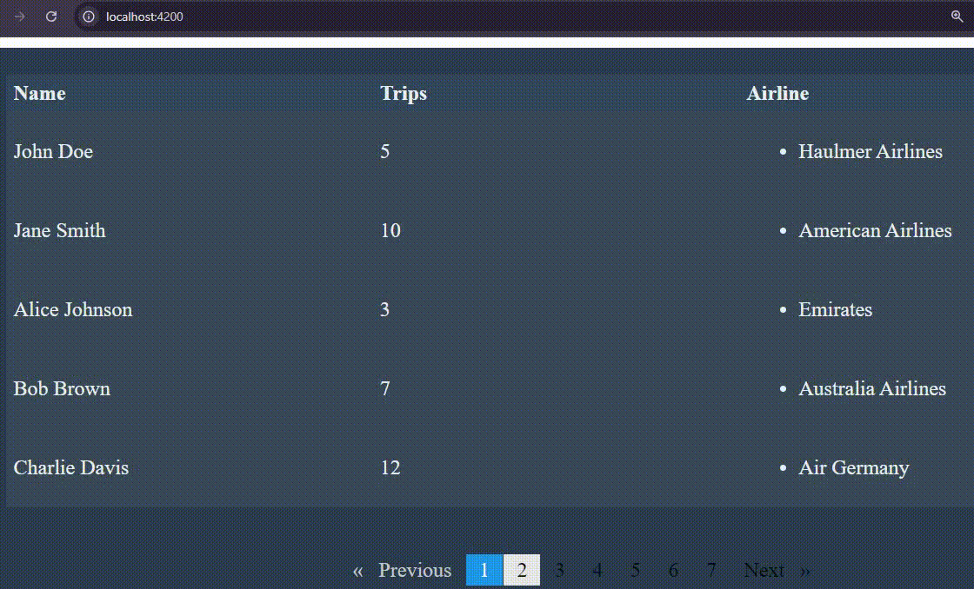The width and height of the screenshot is (974, 589).
Task: Click Jane Smith's trips value 10
Action: [390, 230]
